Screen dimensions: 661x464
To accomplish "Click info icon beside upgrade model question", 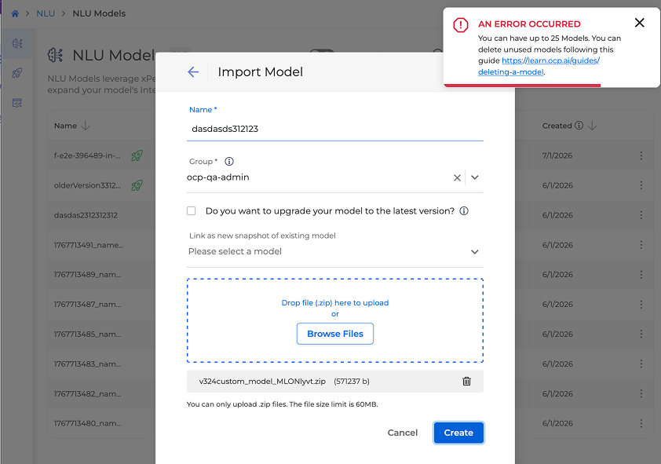I will coord(464,211).
